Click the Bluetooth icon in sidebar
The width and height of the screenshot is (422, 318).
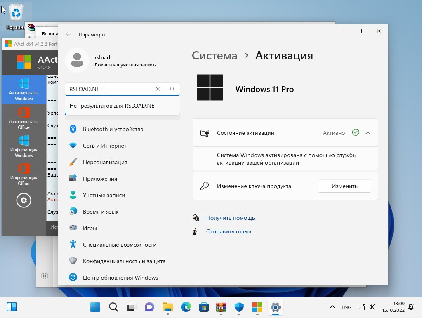(x=73, y=129)
